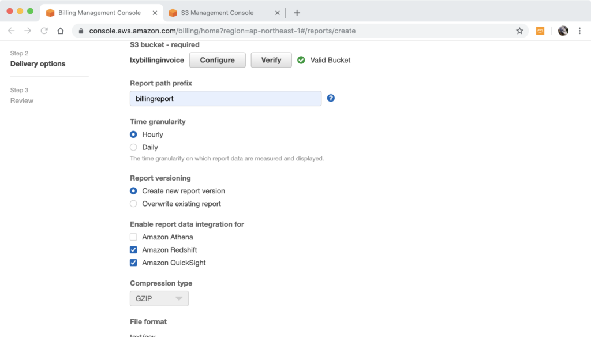
Task: Click the browser address bar URL
Action: (x=222, y=31)
